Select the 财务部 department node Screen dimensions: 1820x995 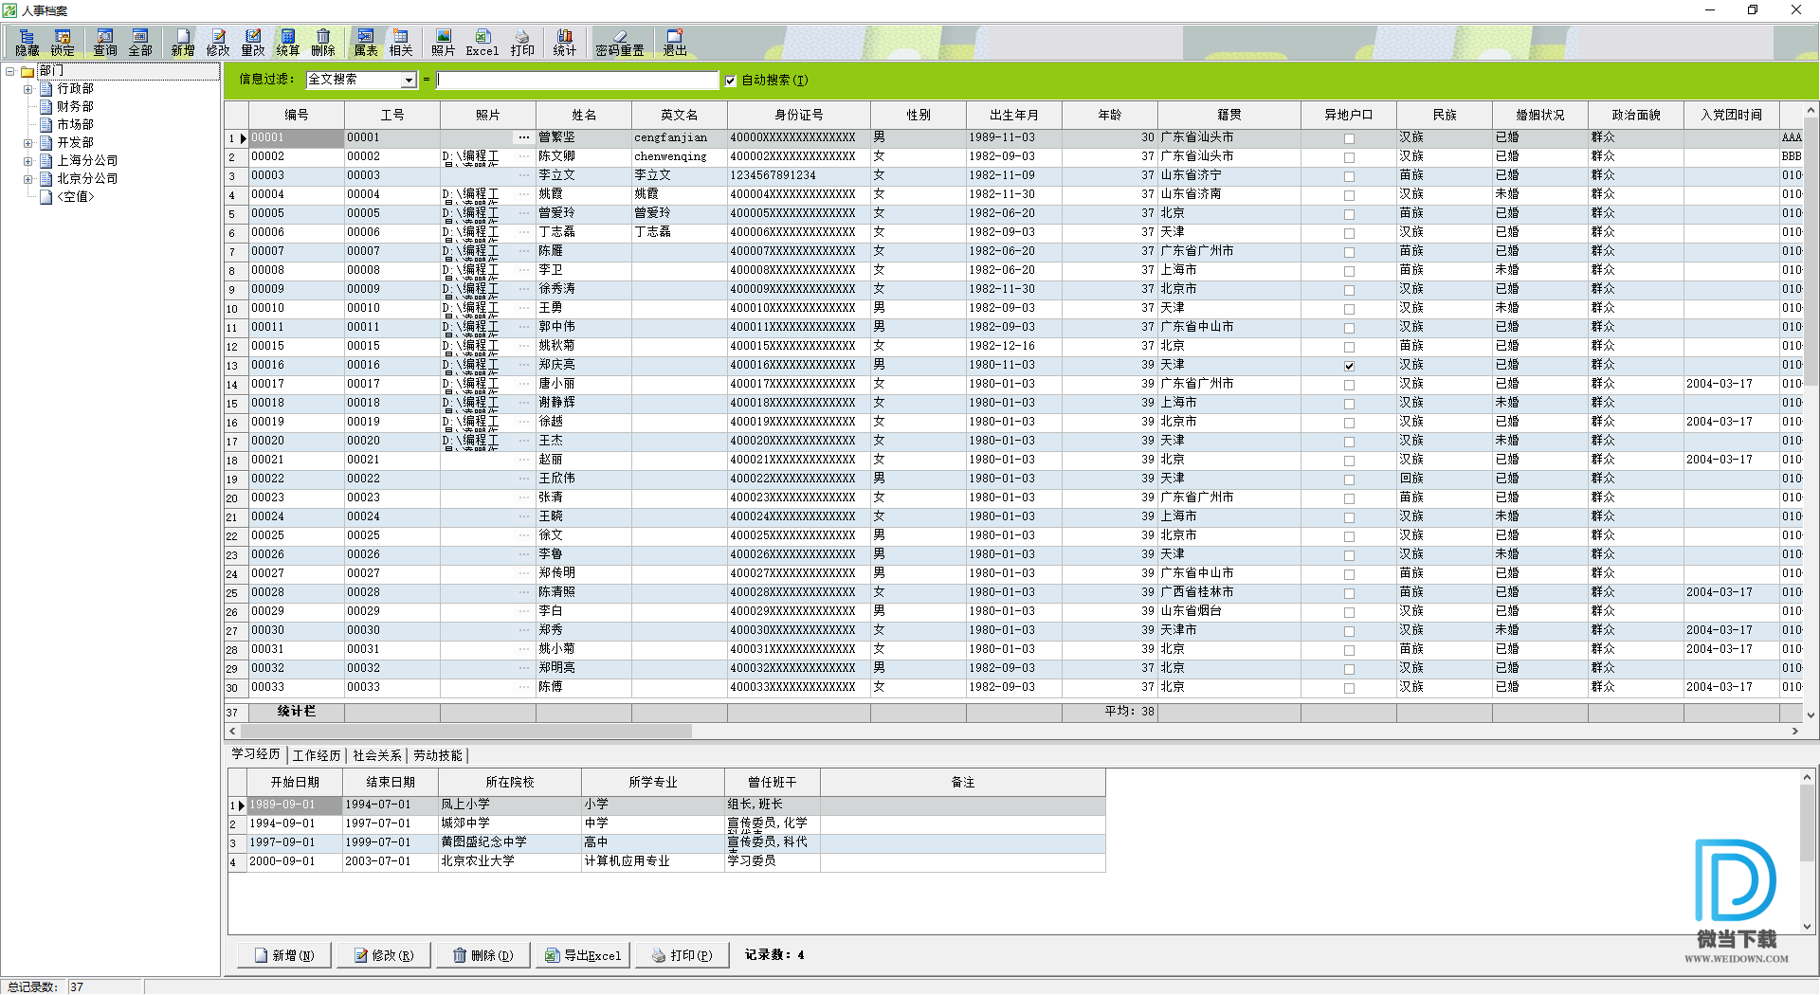point(75,106)
